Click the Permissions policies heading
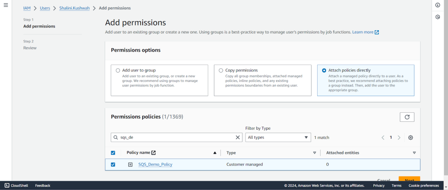 147,117
